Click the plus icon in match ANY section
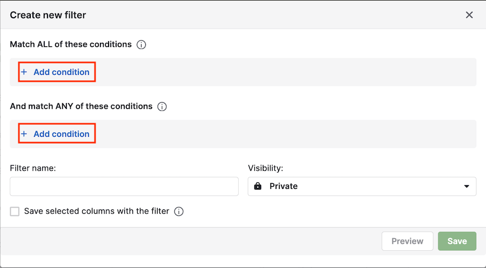486x268 pixels. 24,134
